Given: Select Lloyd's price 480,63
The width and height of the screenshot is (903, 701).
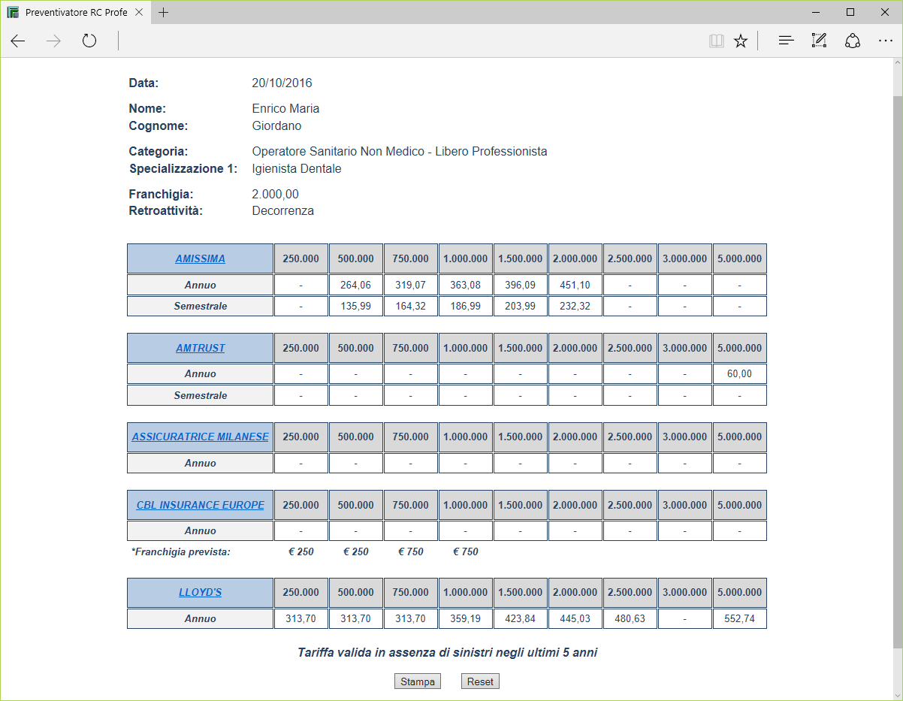Looking at the screenshot, I should (630, 618).
